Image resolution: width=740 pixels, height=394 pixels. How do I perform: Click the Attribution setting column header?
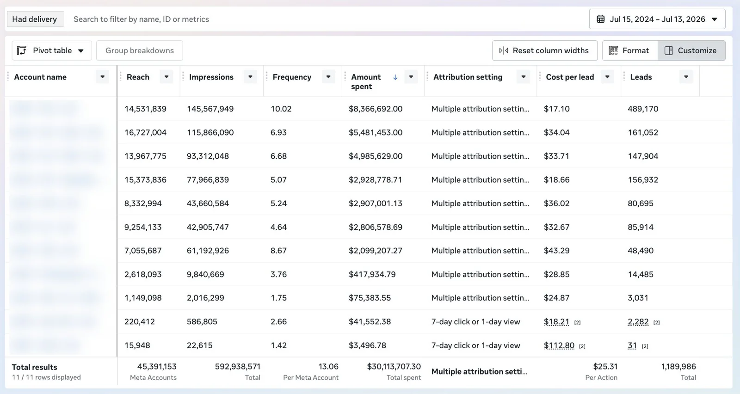(x=468, y=77)
